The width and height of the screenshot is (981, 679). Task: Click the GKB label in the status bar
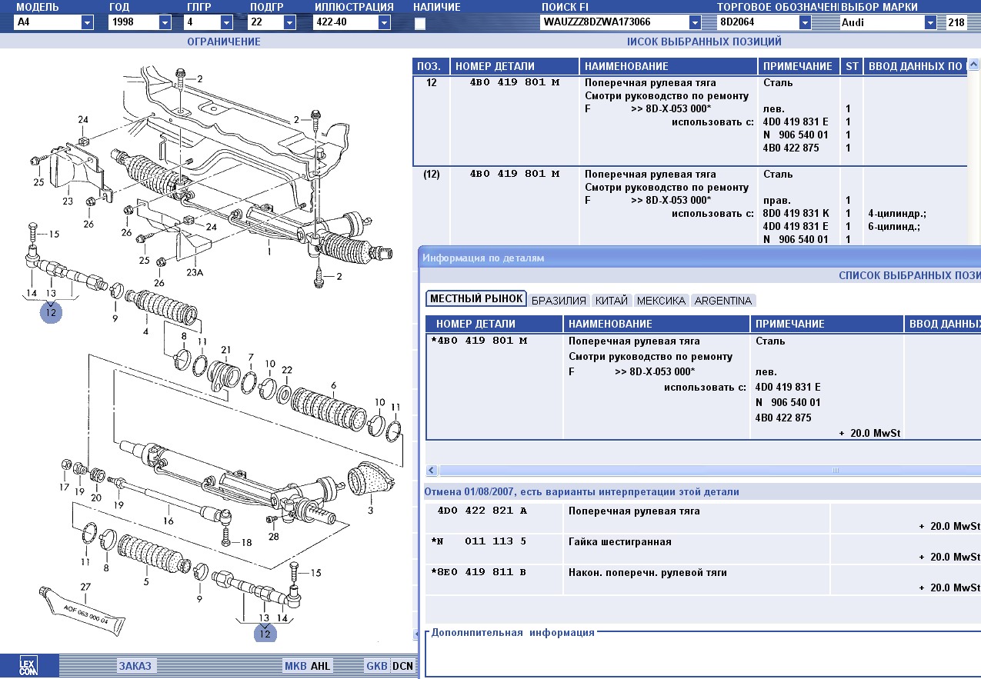[377, 666]
